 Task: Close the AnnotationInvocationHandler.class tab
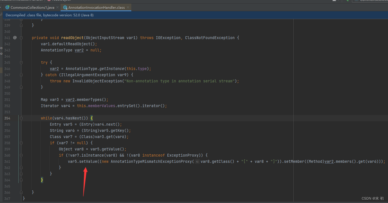128,8
